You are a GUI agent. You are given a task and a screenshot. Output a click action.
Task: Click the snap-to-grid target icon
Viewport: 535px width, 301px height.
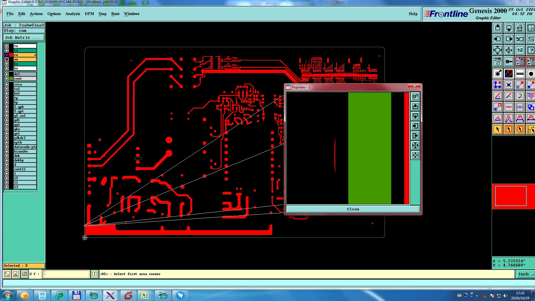(509, 61)
